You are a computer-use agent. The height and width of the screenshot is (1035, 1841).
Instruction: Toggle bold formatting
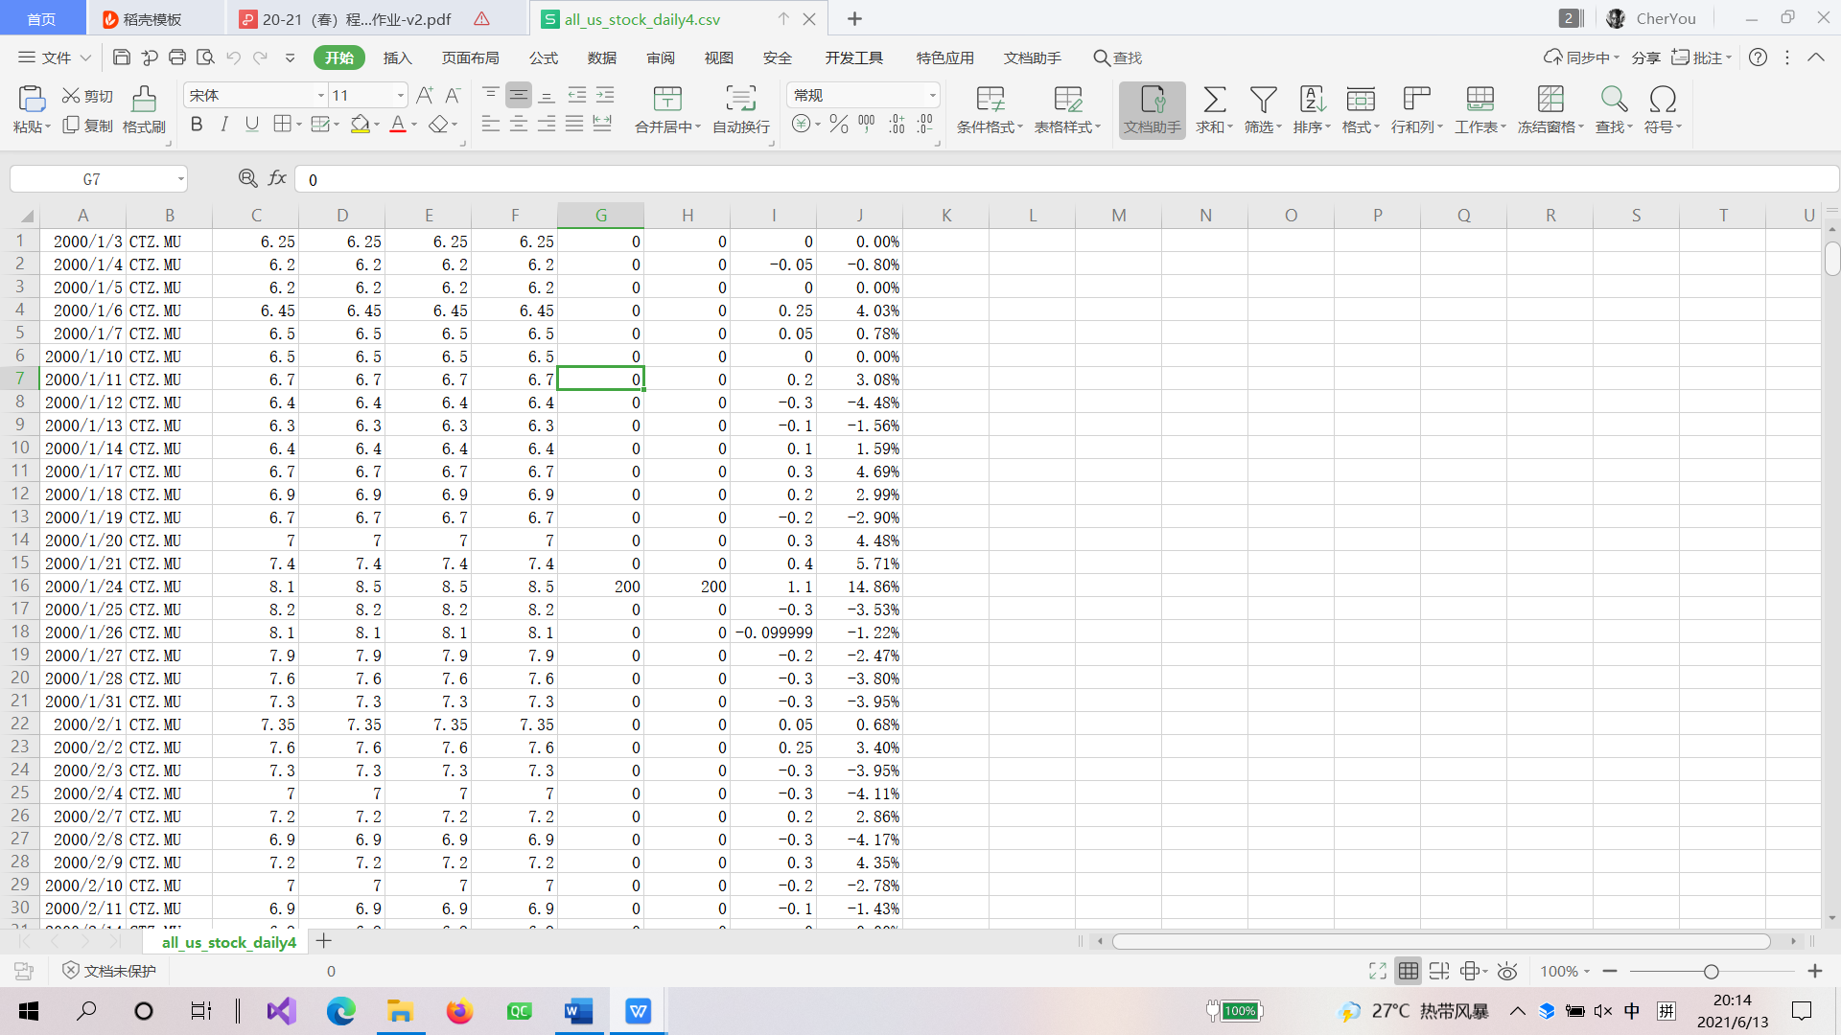click(197, 125)
